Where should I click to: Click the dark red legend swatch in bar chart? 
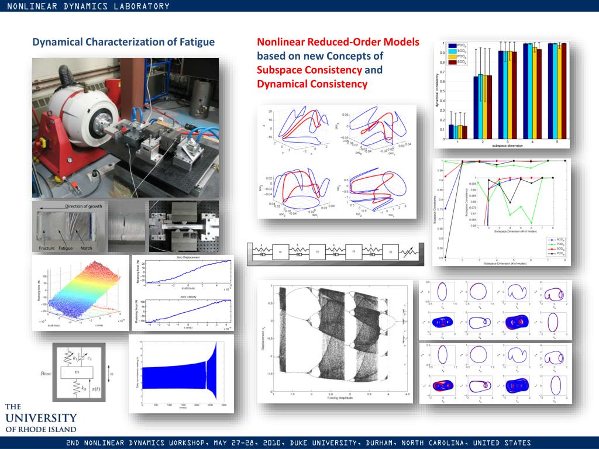[x=453, y=62]
